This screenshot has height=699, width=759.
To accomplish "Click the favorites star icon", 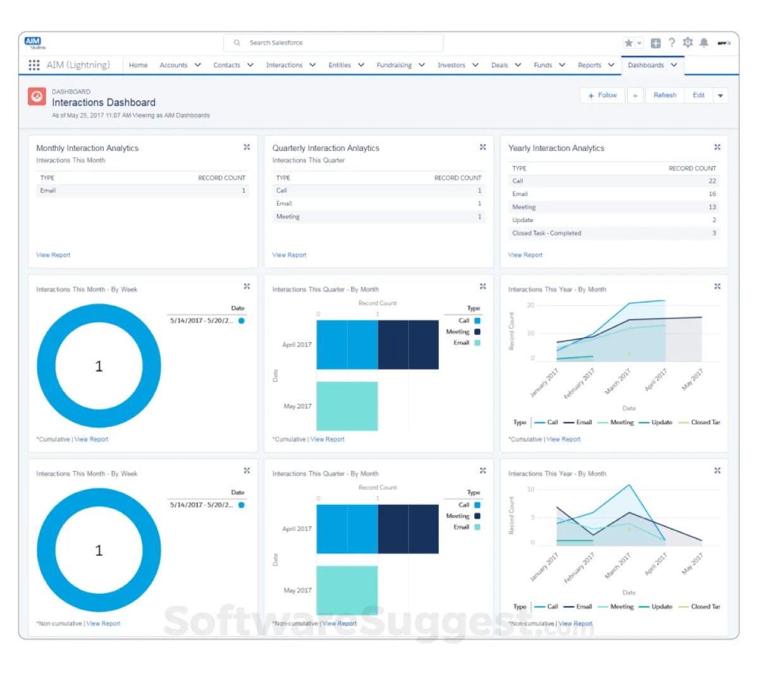I will pos(629,43).
